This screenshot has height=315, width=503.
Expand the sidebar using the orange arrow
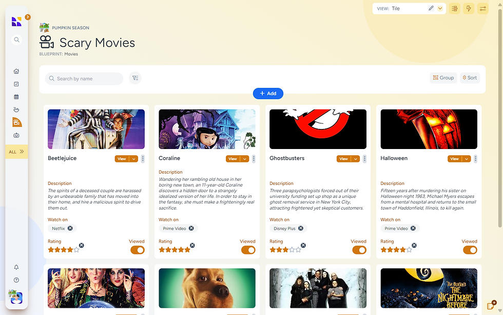pyautogui.click(x=28, y=17)
